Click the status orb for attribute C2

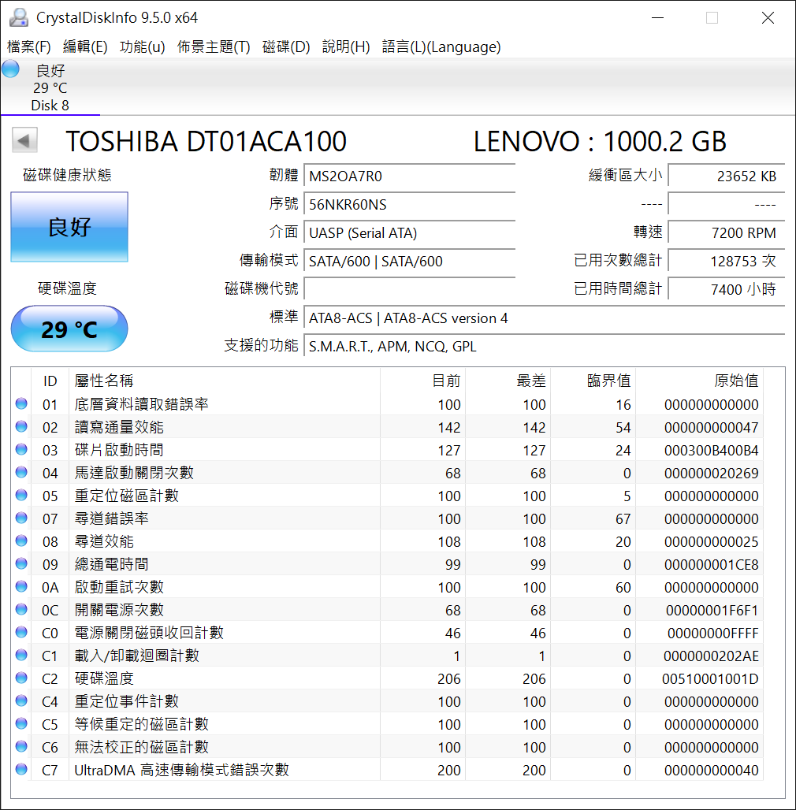tap(21, 678)
